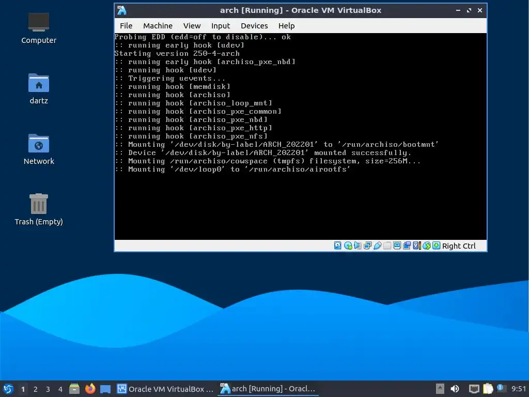Image resolution: width=529 pixels, height=397 pixels.
Task: Click the update notification tray icon
Action: (x=501, y=388)
